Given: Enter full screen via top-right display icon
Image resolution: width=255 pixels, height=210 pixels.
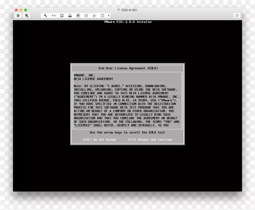Looking at the screenshot, I should pos(237,15).
